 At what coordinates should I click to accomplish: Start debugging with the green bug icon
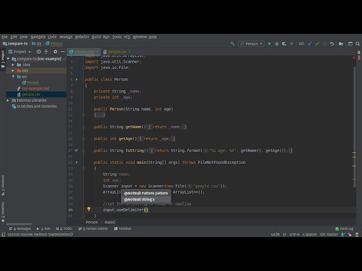pyautogui.click(x=277, y=44)
